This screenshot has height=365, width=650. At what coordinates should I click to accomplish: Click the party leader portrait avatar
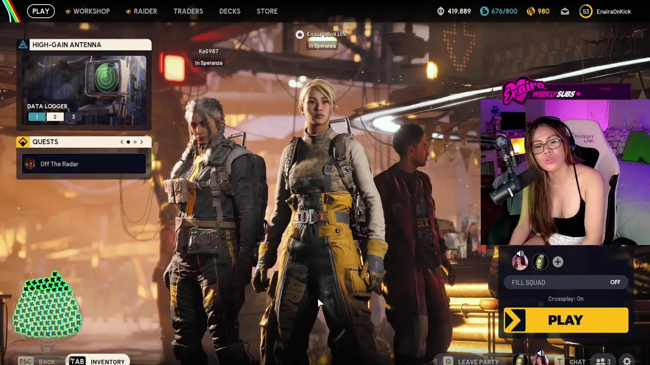tap(519, 262)
